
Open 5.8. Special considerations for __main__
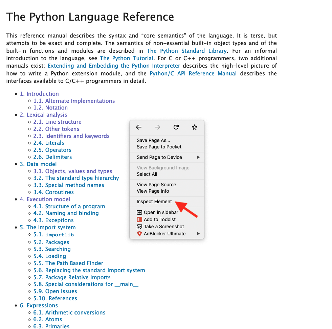(x=86, y=284)
